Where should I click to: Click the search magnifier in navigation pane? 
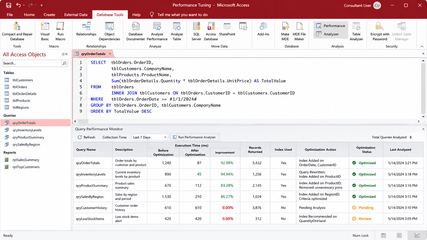[x=65, y=63]
